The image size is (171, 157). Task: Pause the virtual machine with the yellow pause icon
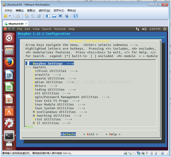tap(6, 16)
